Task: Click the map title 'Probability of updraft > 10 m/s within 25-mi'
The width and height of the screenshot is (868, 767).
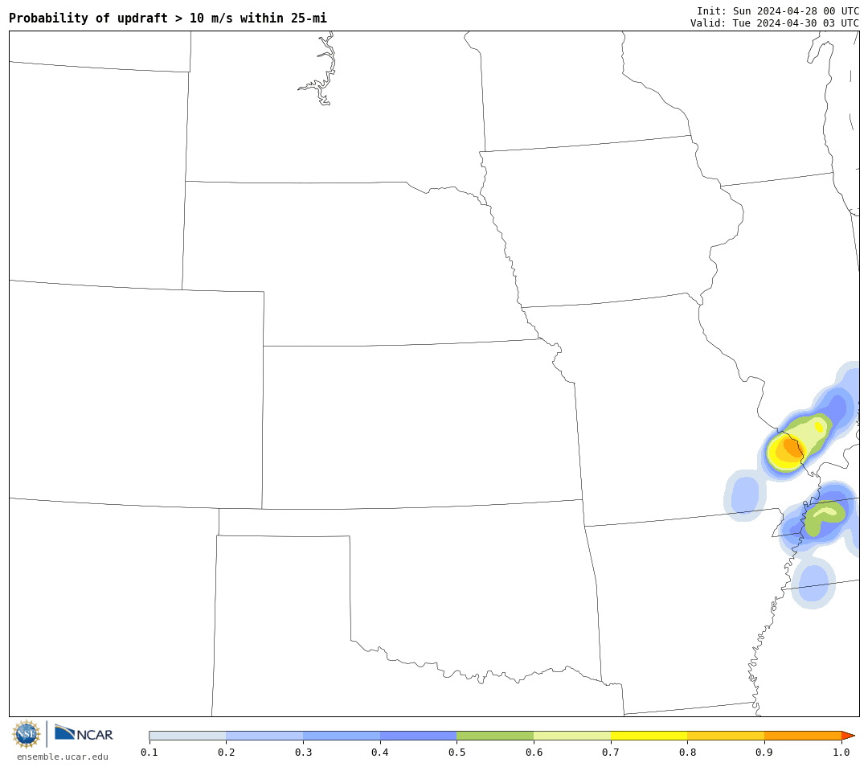Action: point(168,18)
